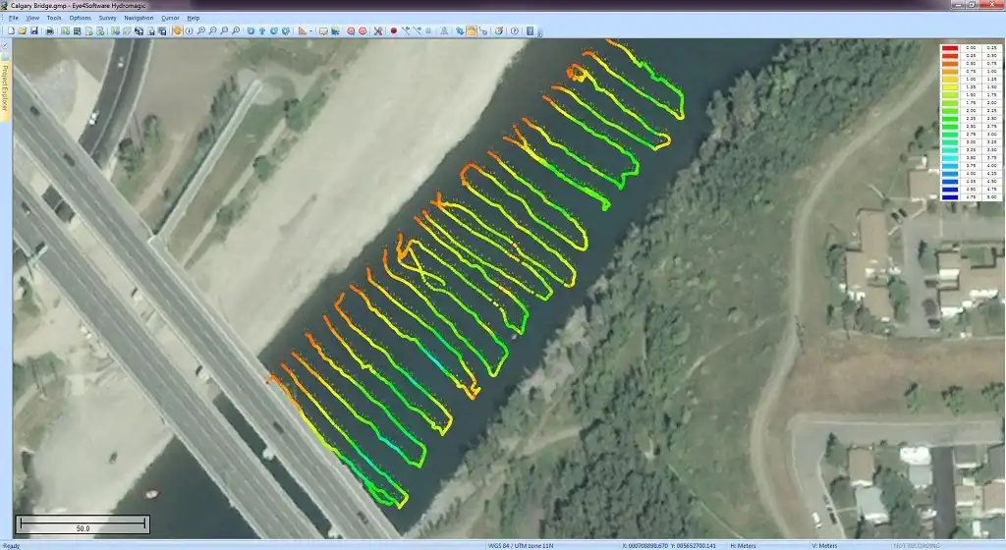This screenshot has width=1006, height=550.
Task: Click the dark blue 4.75–5.00 depth swatch
Action: coord(949,197)
